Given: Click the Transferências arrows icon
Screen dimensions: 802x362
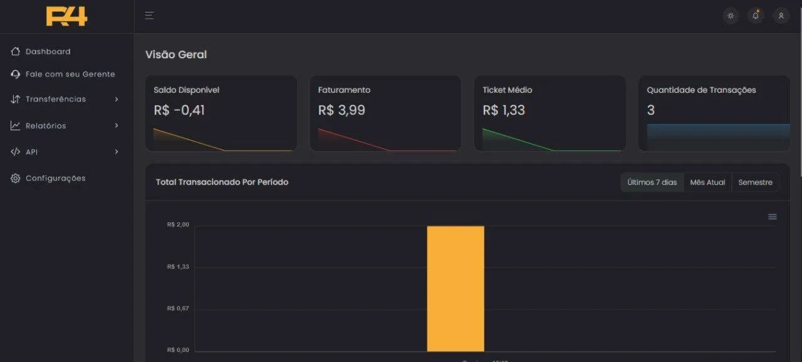Looking at the screenshot, I should click(x=16, y=99).
